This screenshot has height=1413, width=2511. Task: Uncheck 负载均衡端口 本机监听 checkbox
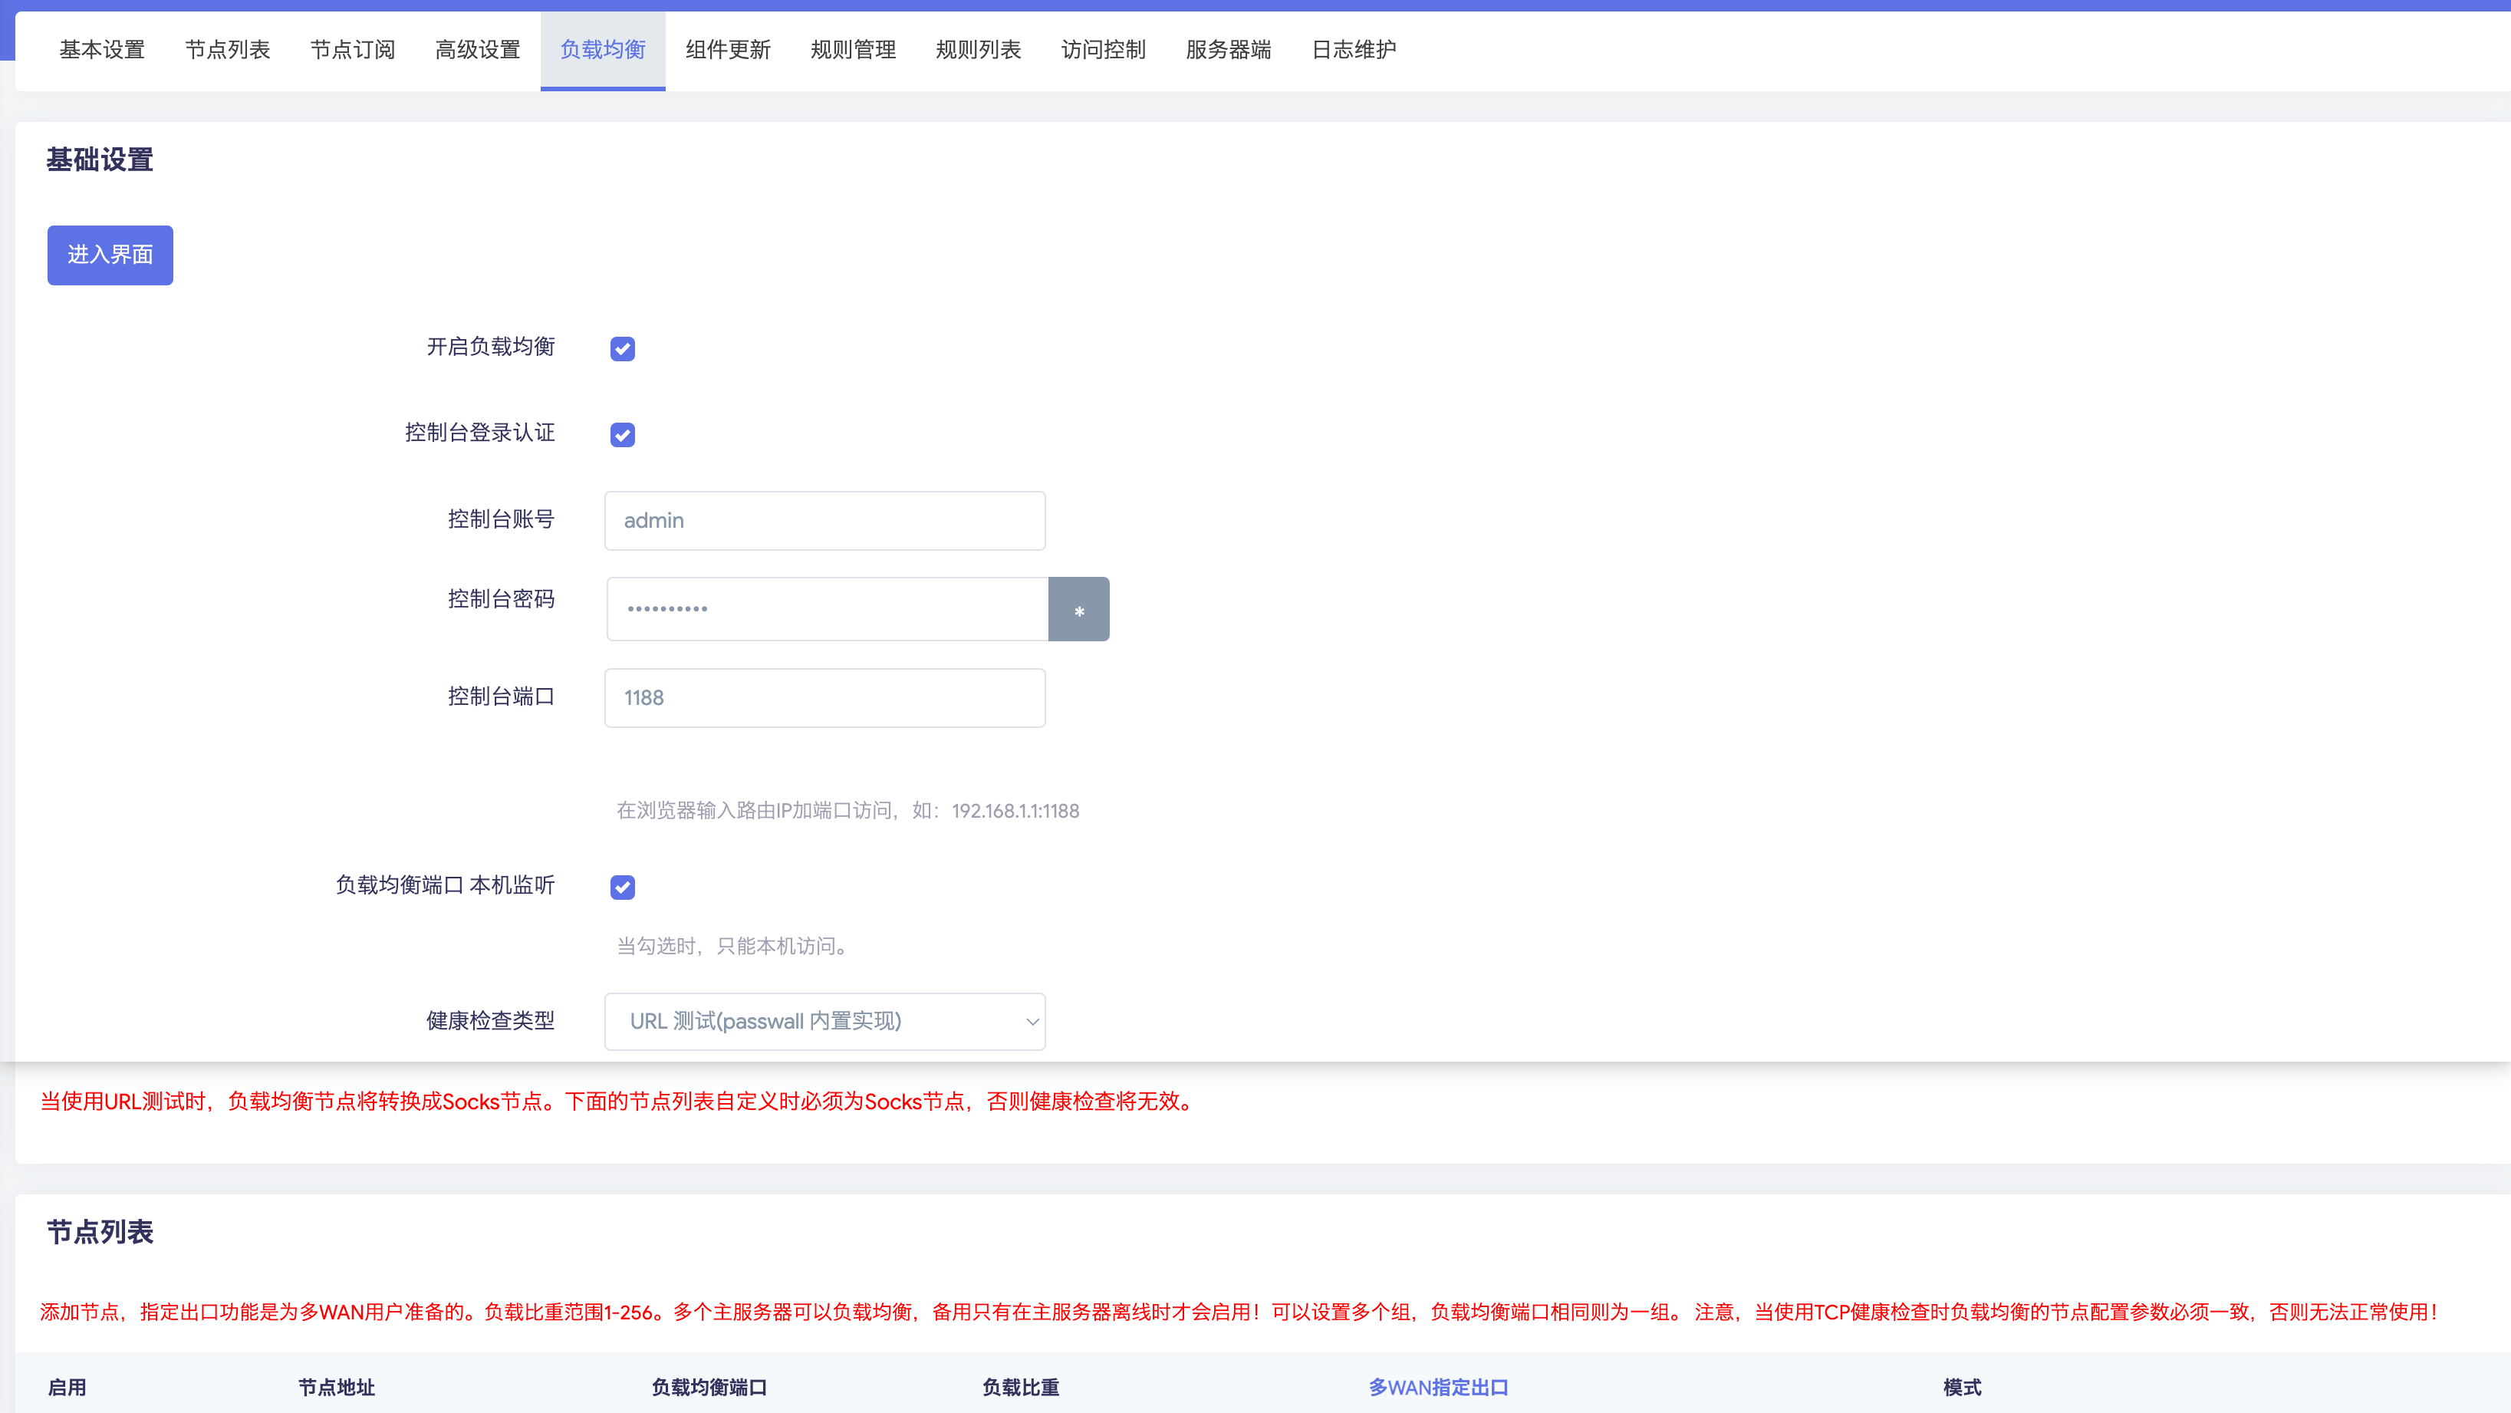click(x=622, y=888)
